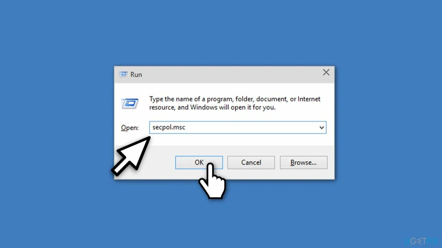
Task: Click the blue desktop background above the dialog
Action: [x=221, y=33]
